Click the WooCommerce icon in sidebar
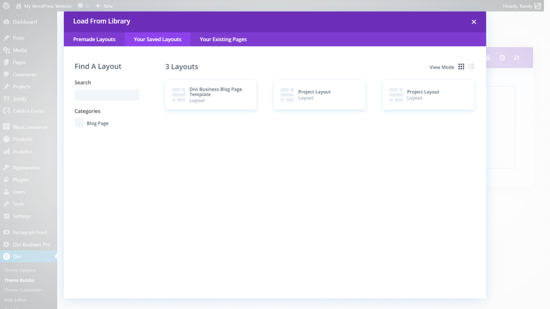The height and width of the screenshot is (309, 550). [x=6, y=127]
